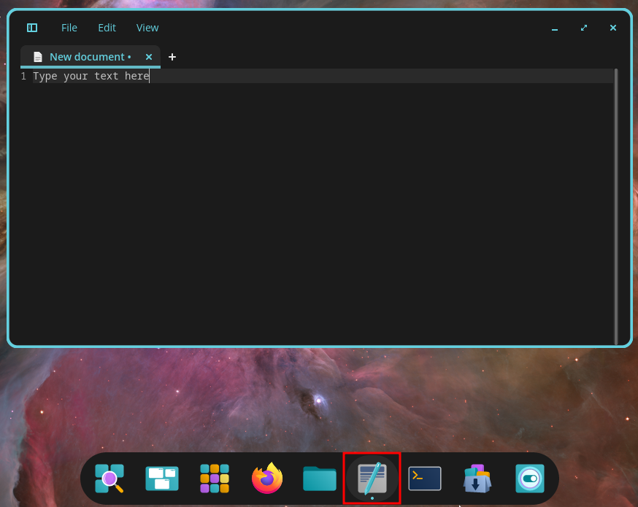Open the file manager from the dock
The height and width of the screenshot is (507, 638).
click(320, 479)
